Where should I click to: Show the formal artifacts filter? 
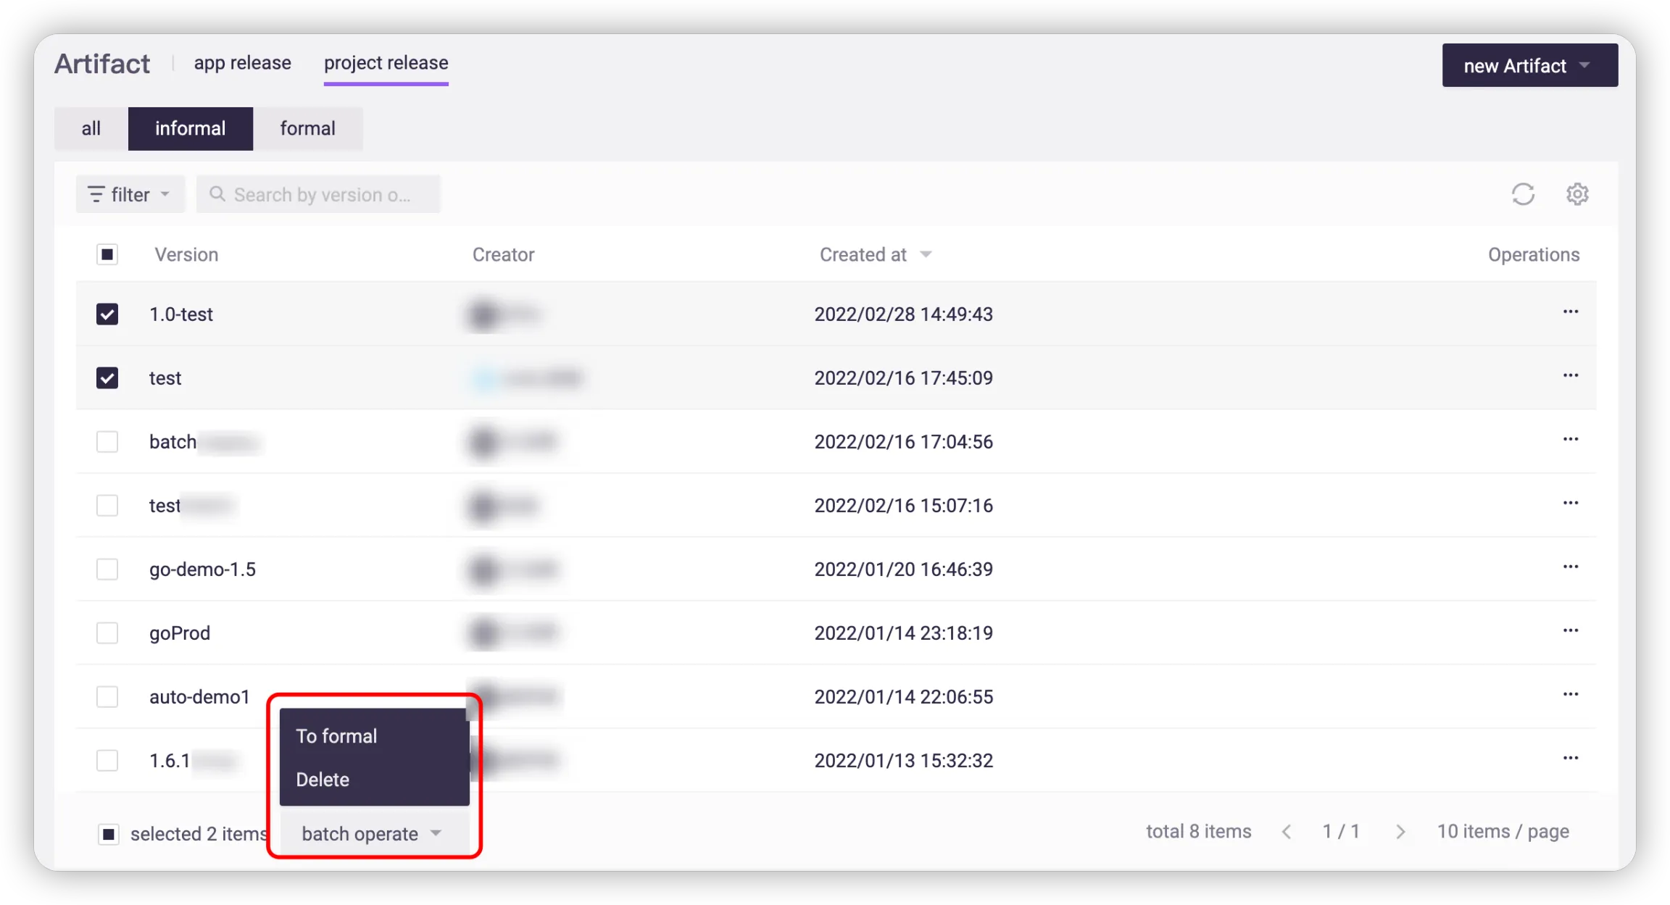[307, 129]
